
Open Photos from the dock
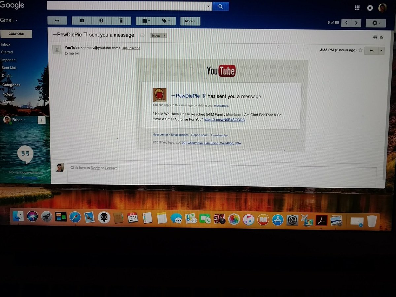click(x=234, y=219)
